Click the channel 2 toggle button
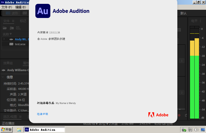Viewport: 206px width, 133px height. pyautogui.click(x=182, y=92)
